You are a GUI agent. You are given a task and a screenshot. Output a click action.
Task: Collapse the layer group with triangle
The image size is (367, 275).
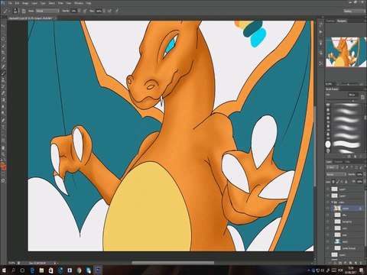tap(332, 202)
